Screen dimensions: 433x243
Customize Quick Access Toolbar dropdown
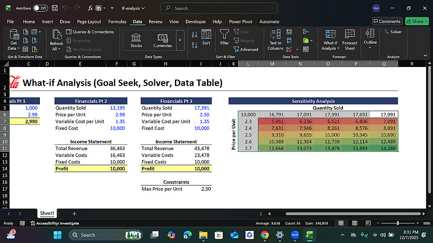(x=112, y=8)
